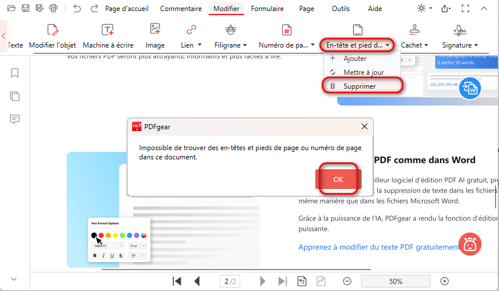Open the En-tête et pied de page dropdown

(x=387, y=45)
